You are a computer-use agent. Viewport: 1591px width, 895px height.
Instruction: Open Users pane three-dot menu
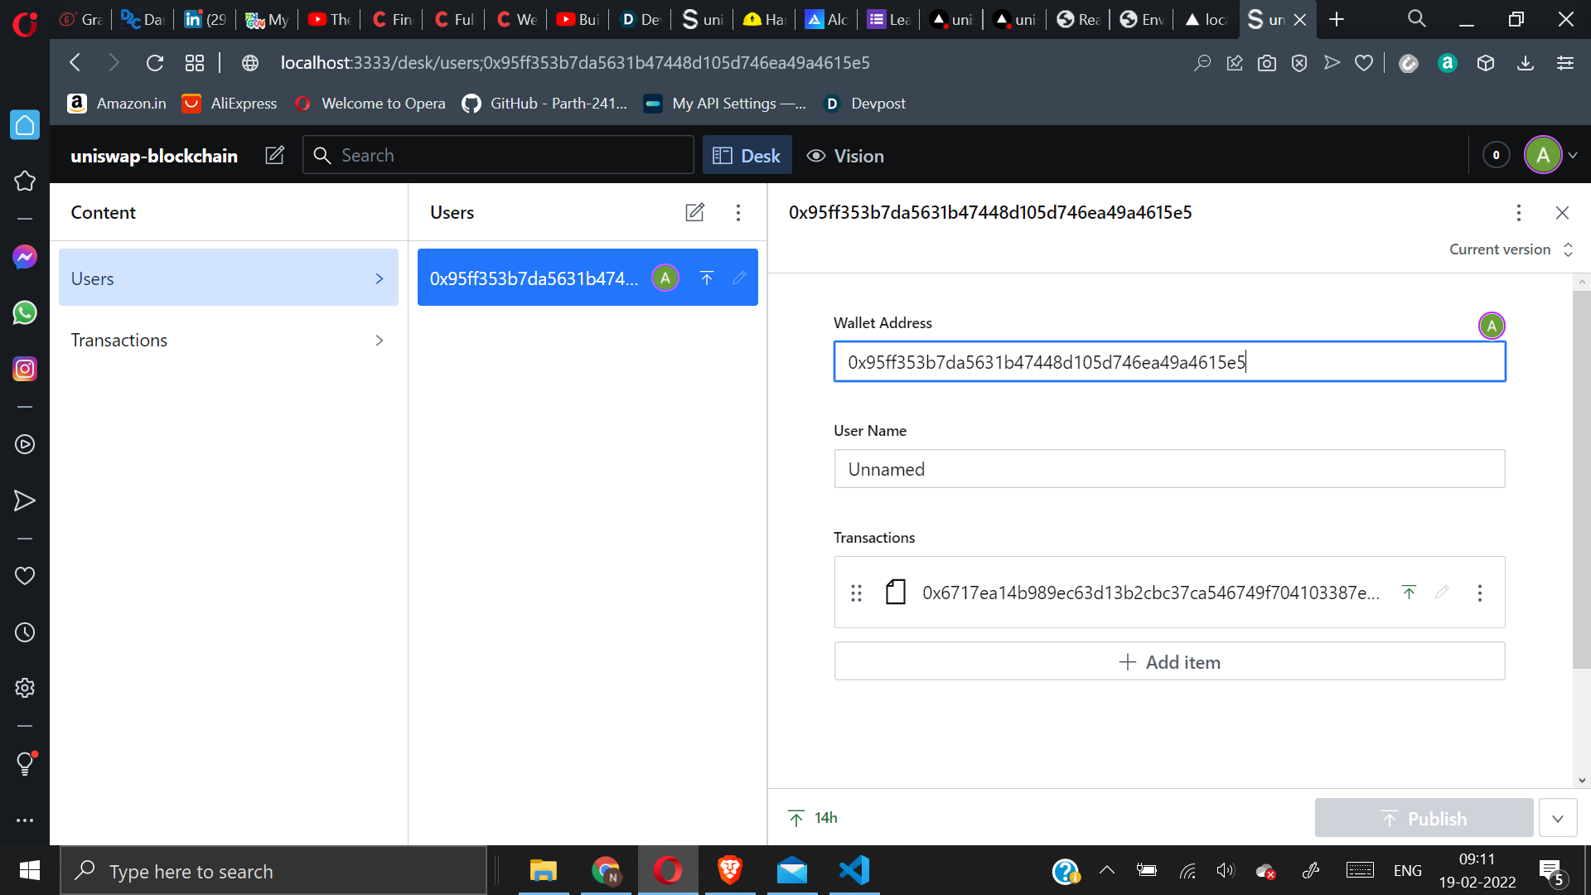click(737, 213)
